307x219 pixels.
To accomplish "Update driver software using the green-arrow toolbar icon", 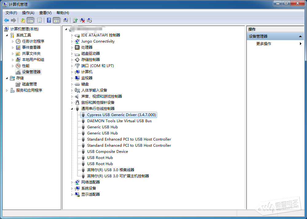I will click(75, 20).
